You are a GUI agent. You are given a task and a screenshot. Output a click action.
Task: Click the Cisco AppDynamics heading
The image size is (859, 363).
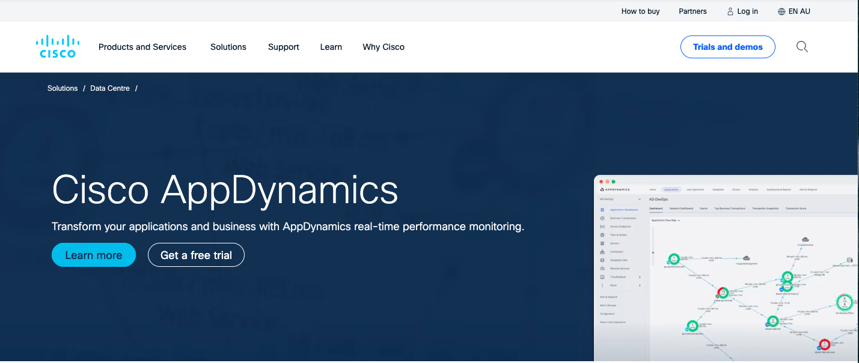click(225, 190)
